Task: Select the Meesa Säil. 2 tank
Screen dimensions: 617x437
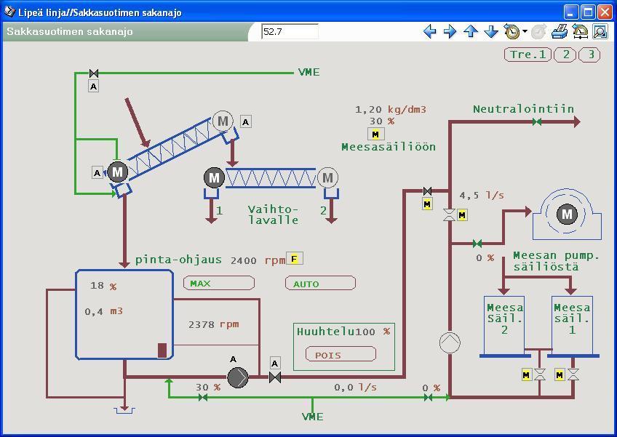Action: pyautogui.click(x=504, y=325)
